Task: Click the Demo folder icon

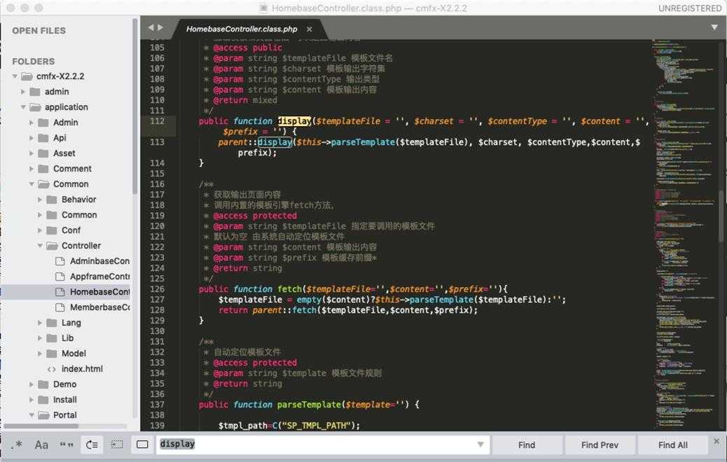Action: pyautogui.click(x=43, y=384)
